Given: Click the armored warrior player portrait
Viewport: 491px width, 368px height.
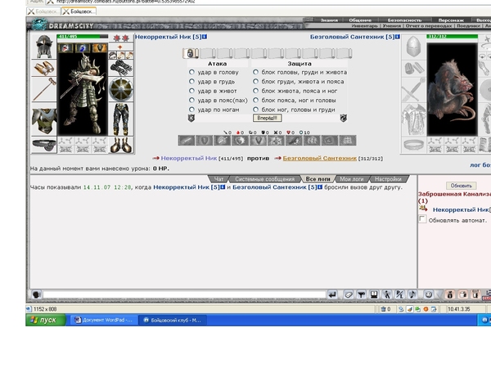Looking at the screenshot, I should (x=83, y=94).
